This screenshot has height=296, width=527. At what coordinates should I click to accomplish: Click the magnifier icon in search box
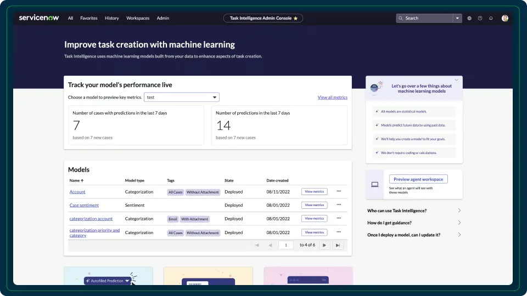[401, 18]
